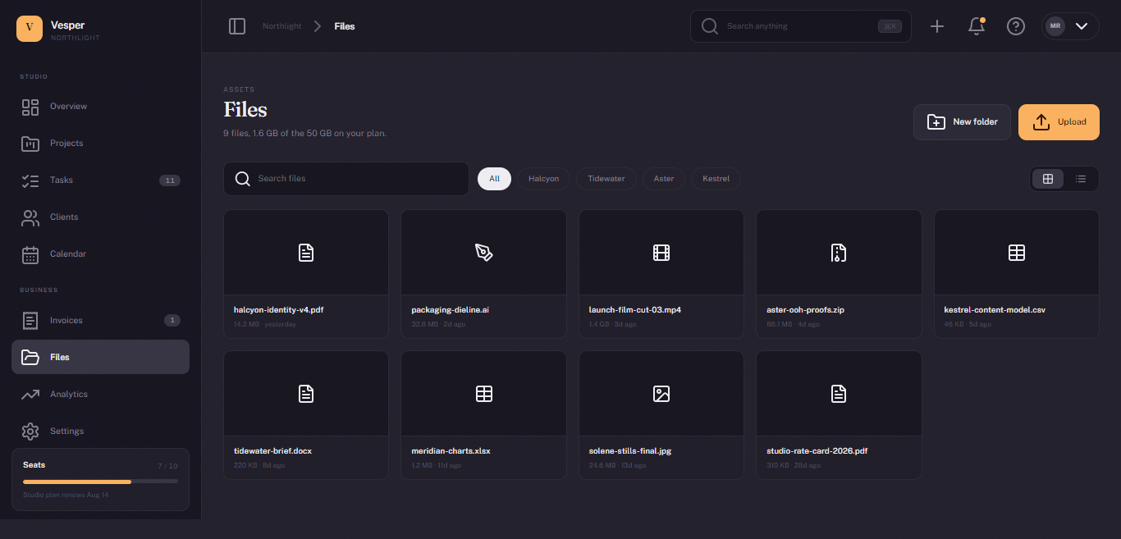Click the archive icon of aster-ooh-proofs.zip
This screenshot has width=1121, height=539.
(x=839, y=253)
